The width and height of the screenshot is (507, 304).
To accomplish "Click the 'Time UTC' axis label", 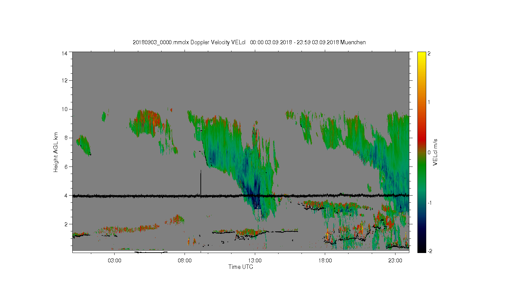I will click(x=241, y=267).
